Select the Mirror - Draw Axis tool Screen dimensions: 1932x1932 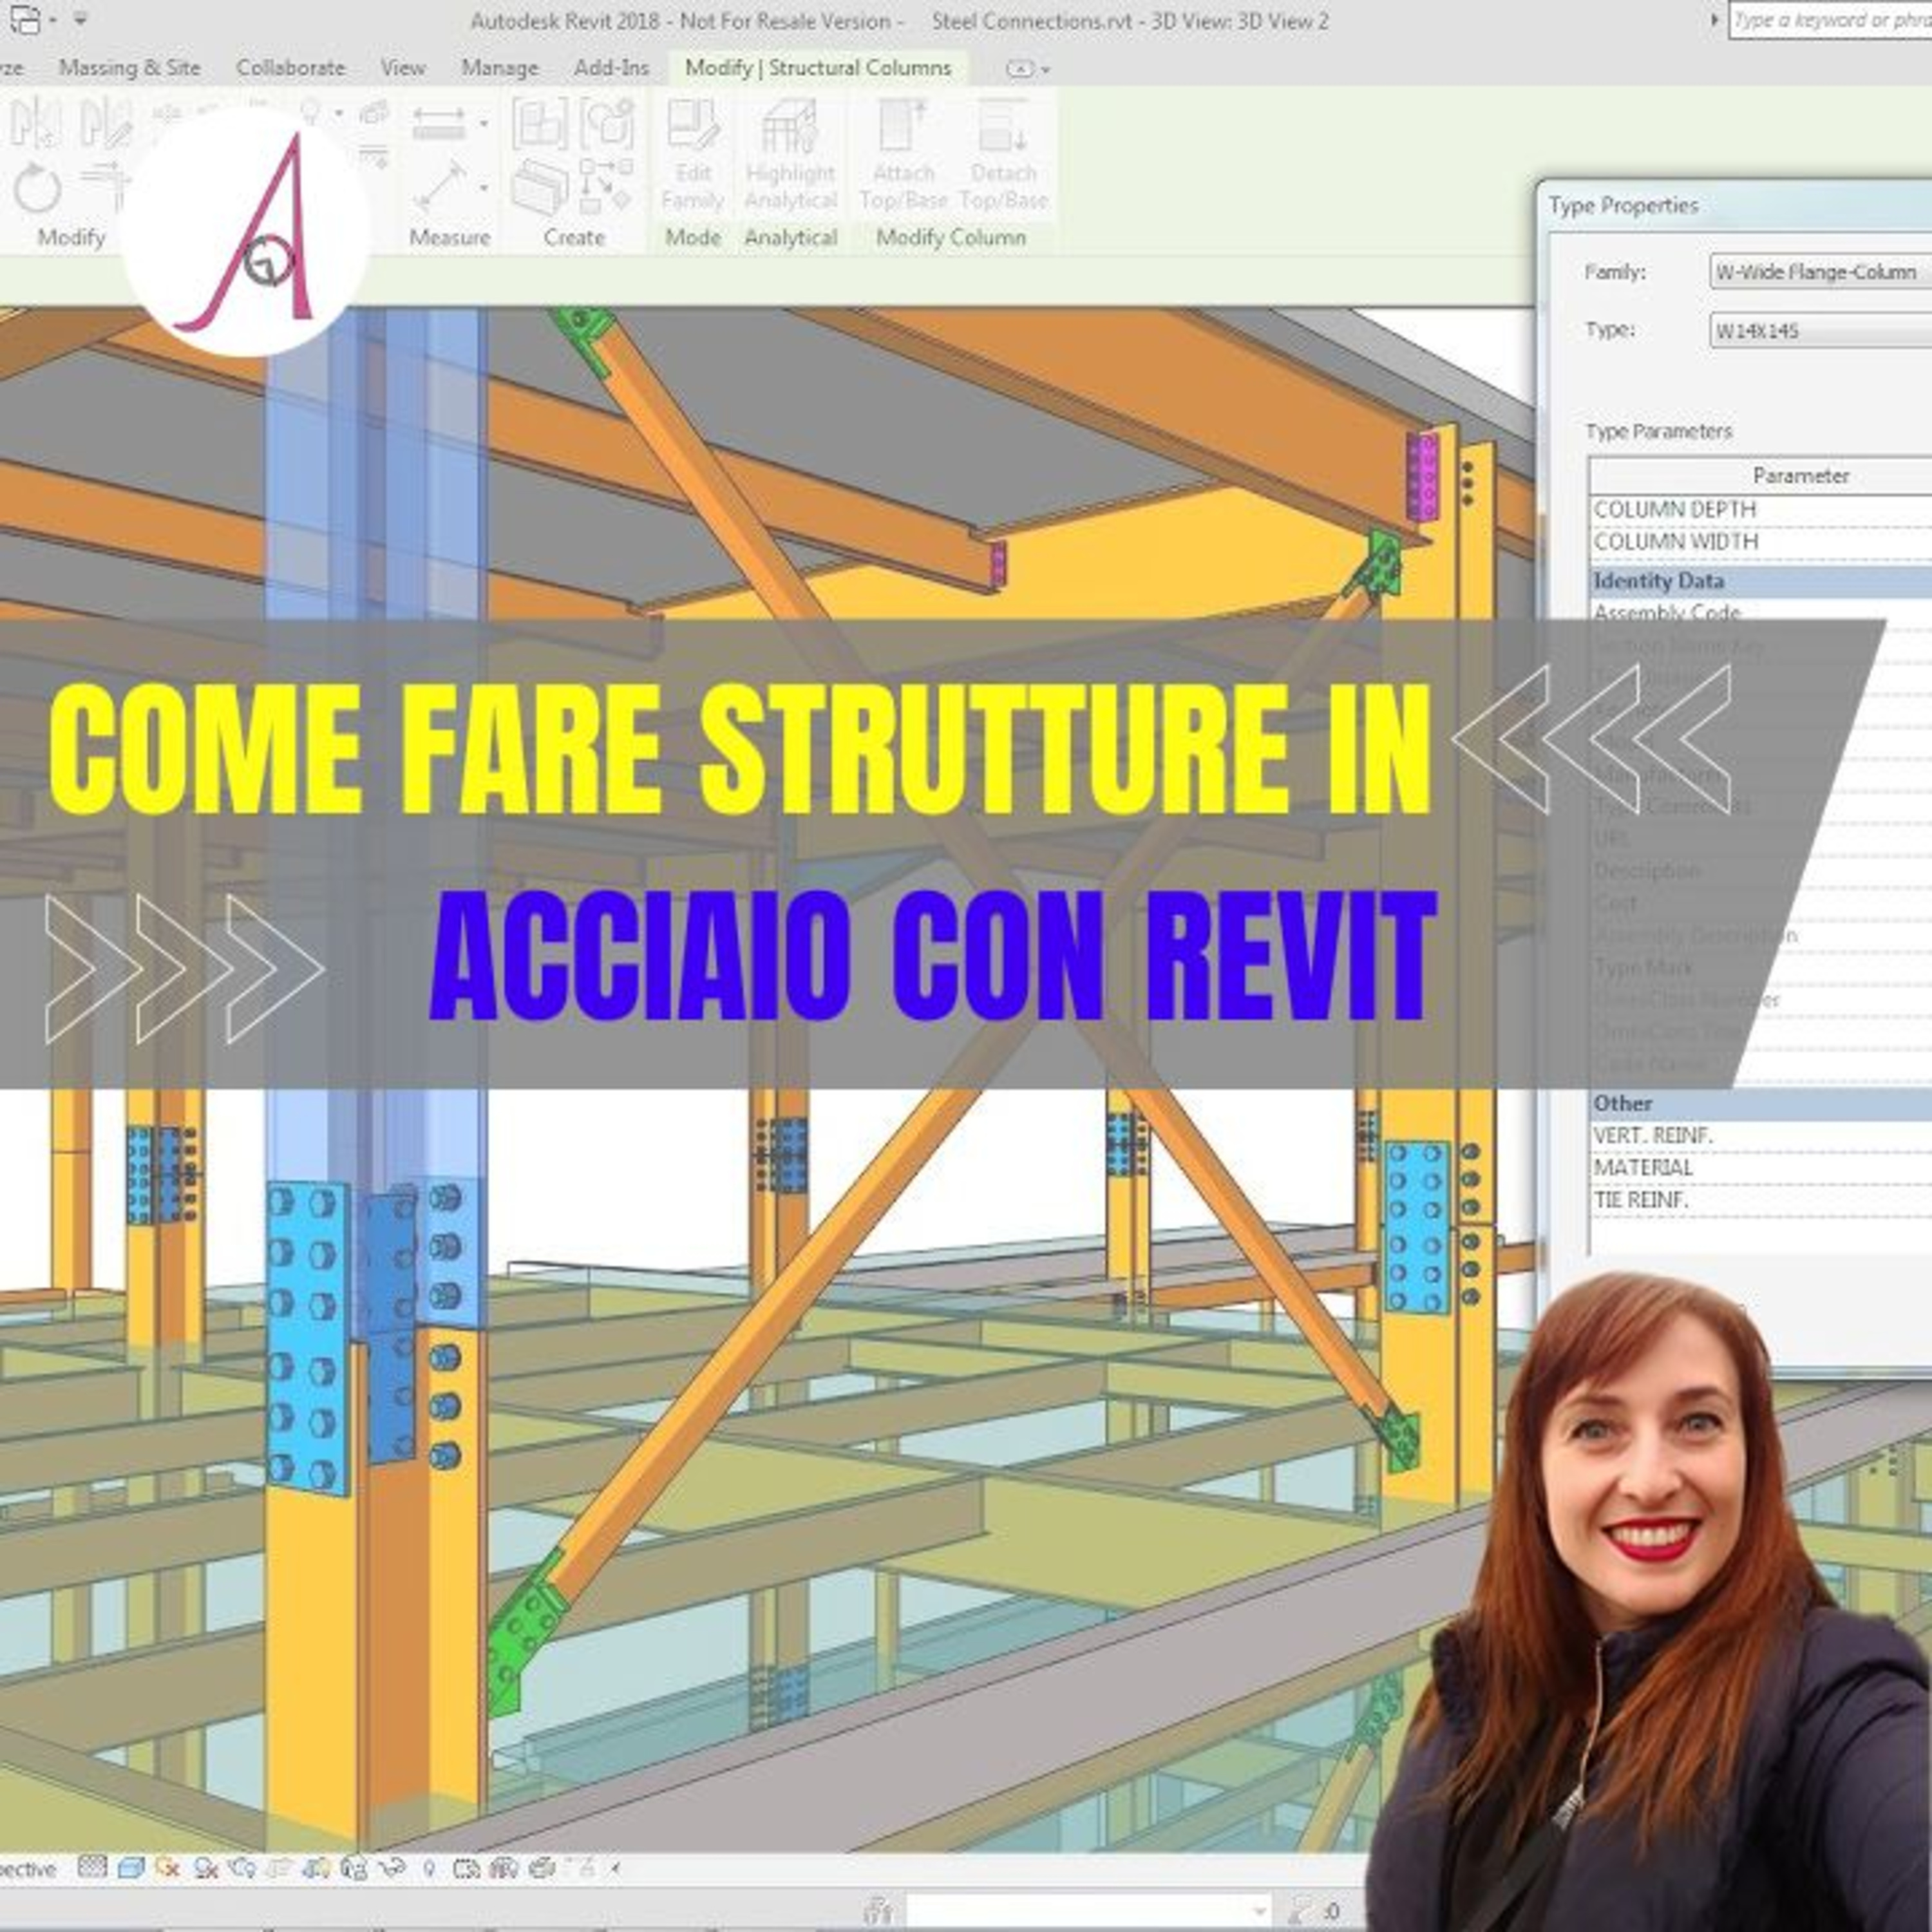(x=105, y=123)
